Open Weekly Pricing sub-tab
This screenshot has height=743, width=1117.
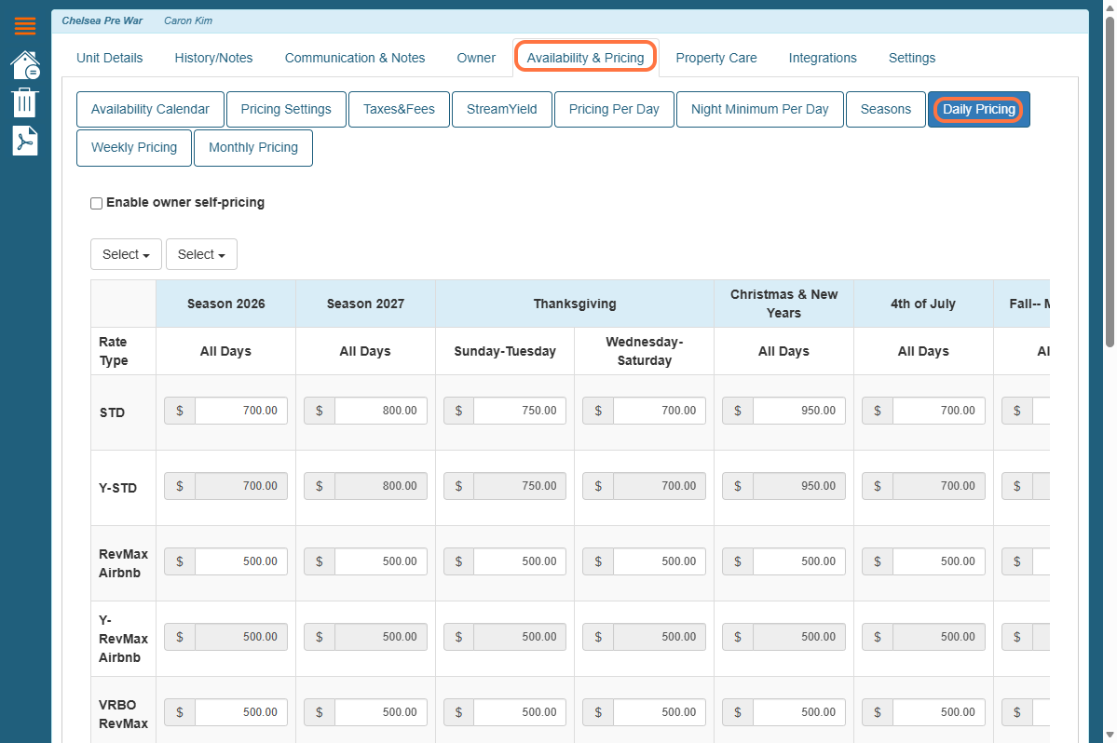(134, 147)
